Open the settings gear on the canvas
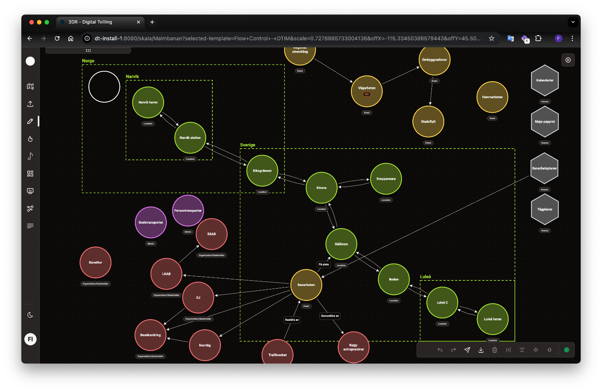The width and height of the screenshot is (602, 392). click(x=568, y=60)
